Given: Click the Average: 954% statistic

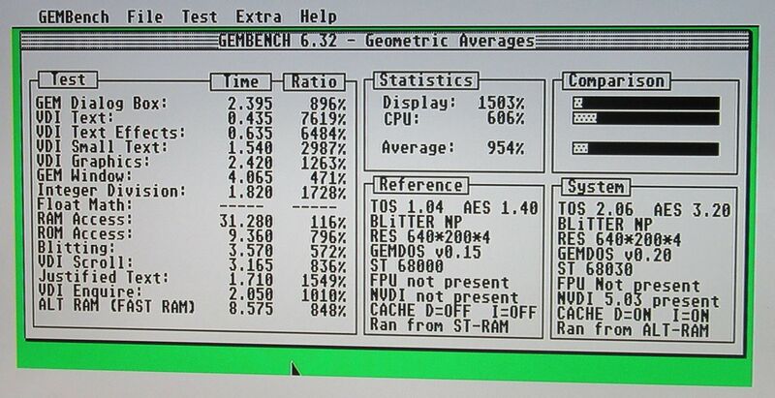Looking at the screenshot, I should [453, 148].
